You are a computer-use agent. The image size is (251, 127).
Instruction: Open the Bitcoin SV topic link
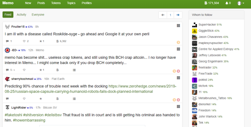[x=50, y=108]
